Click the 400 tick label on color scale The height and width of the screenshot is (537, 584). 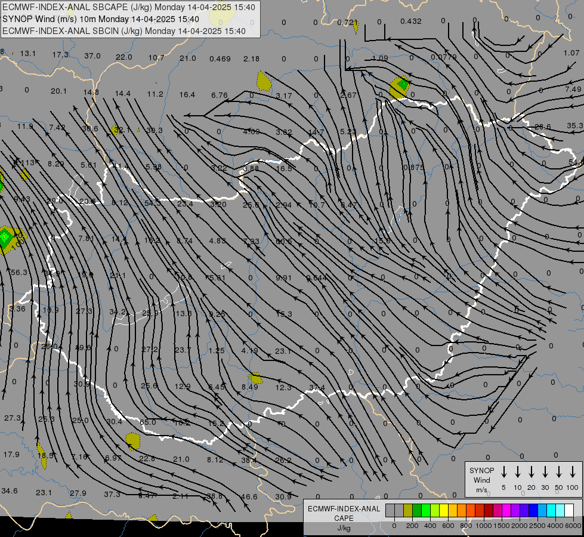pyautogui.click(x=430, y=526)
